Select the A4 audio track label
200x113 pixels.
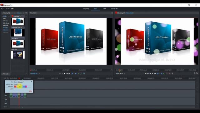(x=6, y=103)
